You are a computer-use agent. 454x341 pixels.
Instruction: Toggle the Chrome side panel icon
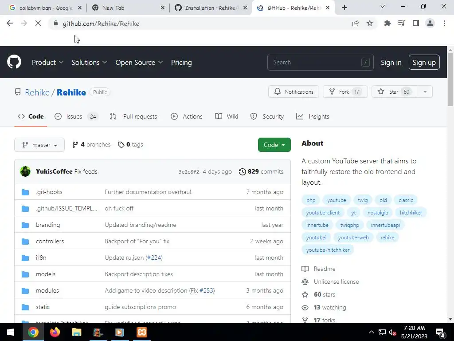click(416, 24)
